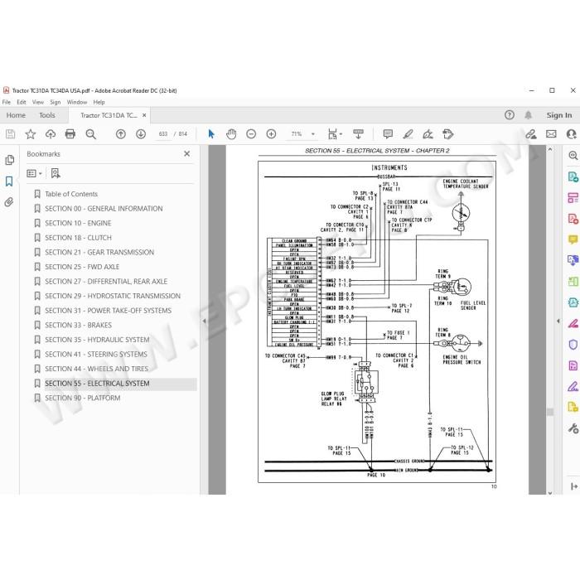Open the View menu

(38, 102)
